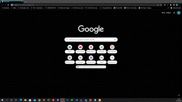The height and width of the screenshot is (102, 182).
Task: Open a new tab with the plus button
Action: (26, 2)
